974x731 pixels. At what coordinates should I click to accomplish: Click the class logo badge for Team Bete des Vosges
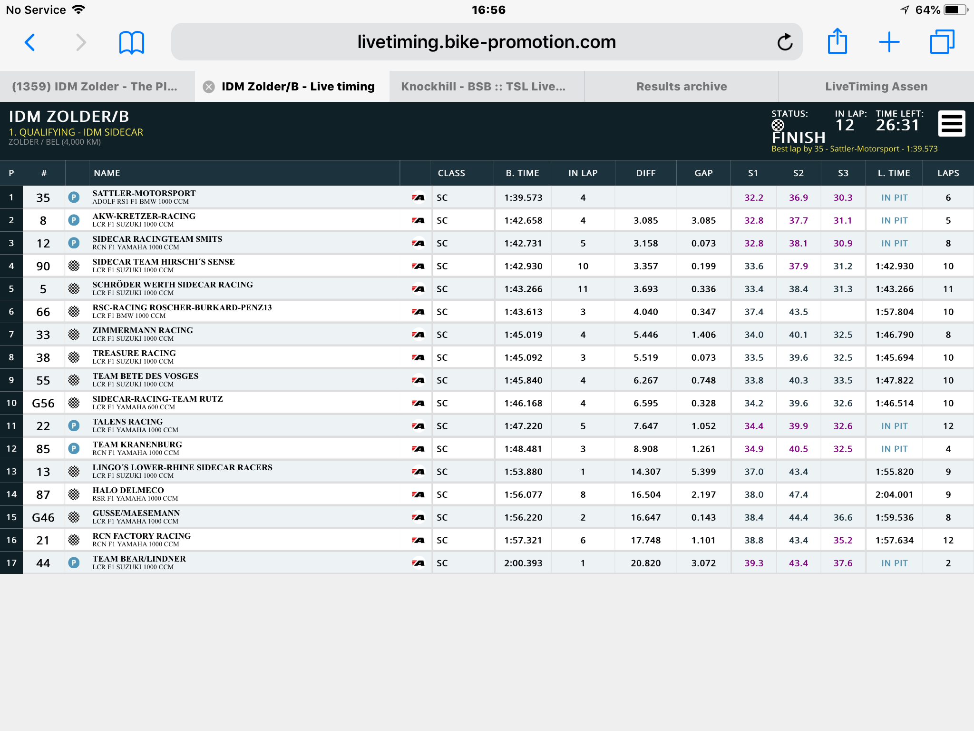pyautogui.click(x=419, y=380)
